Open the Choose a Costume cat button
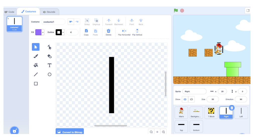254x137 pixels. click(14, 130)
